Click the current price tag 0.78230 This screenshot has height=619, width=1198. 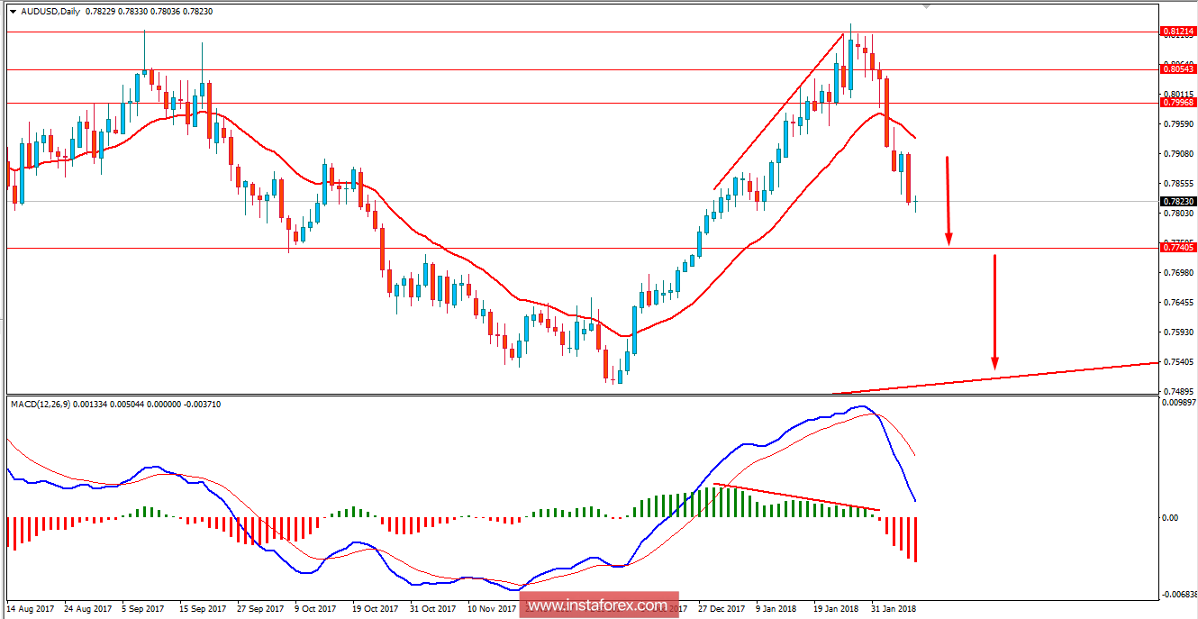[x=1180, y=202]
